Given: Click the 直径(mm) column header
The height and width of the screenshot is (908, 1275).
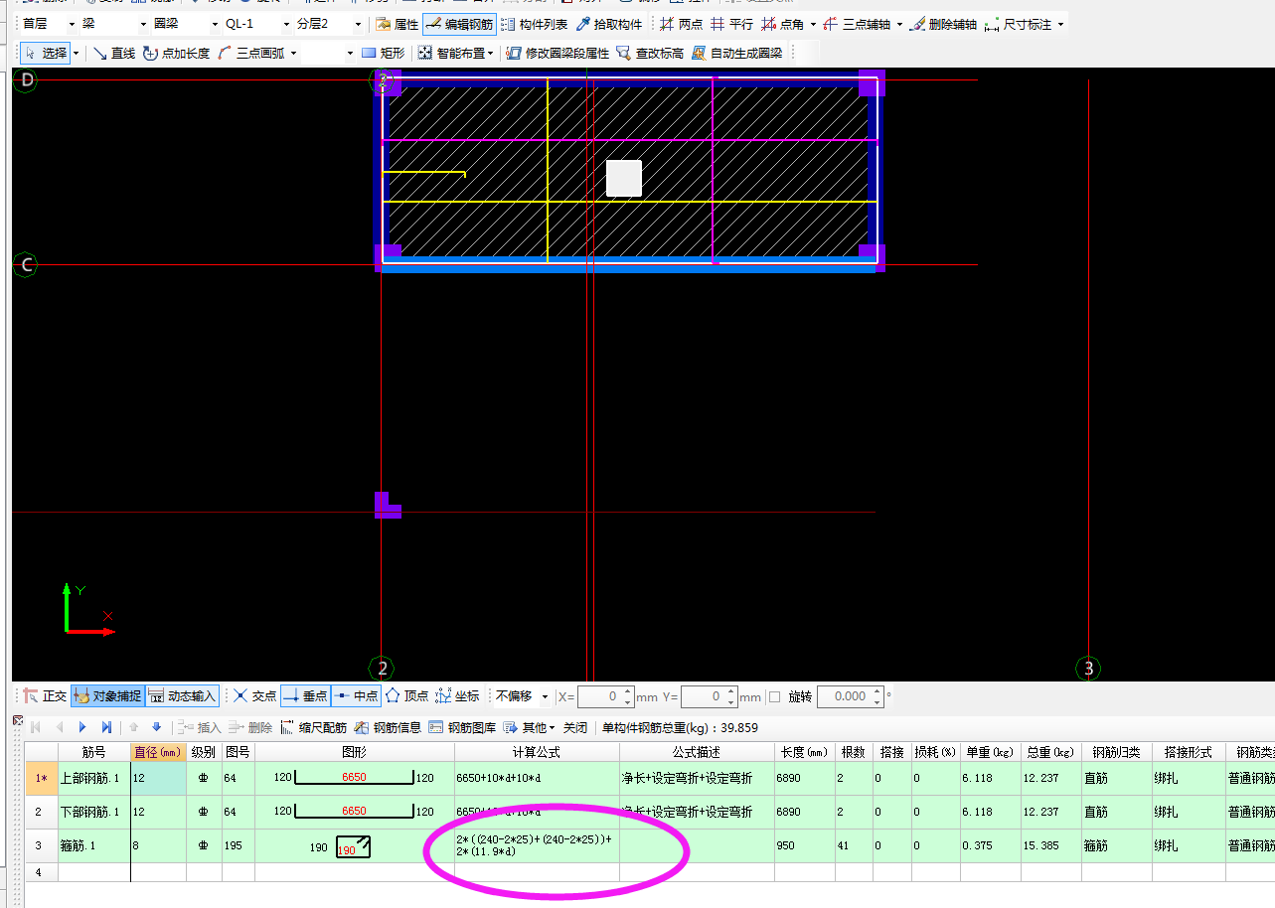Looking at the screenshot, I should (x=158, y=752).
